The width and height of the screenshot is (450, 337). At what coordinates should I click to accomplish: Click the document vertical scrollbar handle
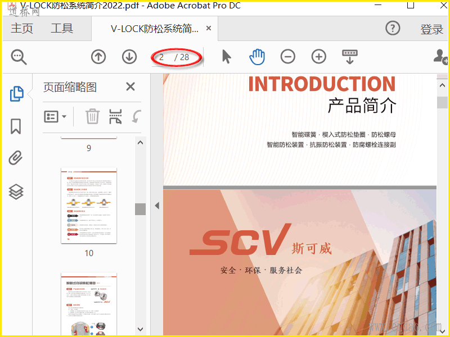tap(442, 102)
